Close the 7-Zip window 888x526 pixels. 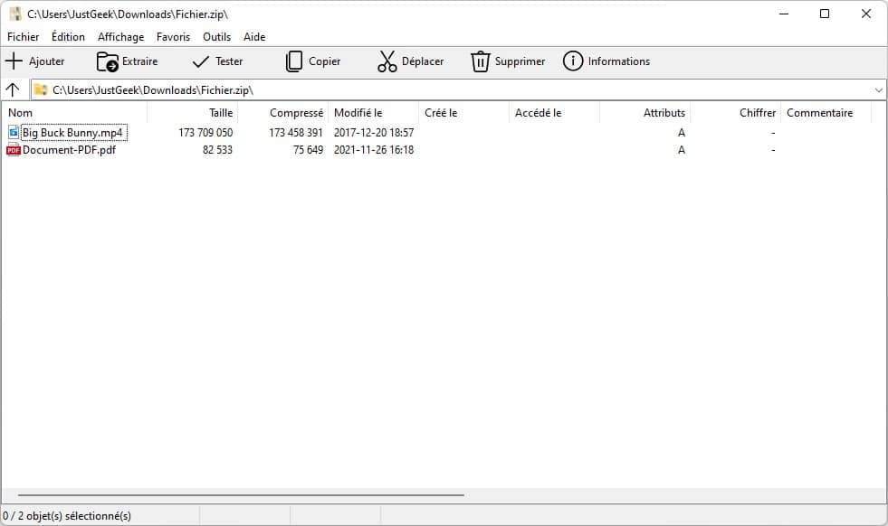click(866, 14)
